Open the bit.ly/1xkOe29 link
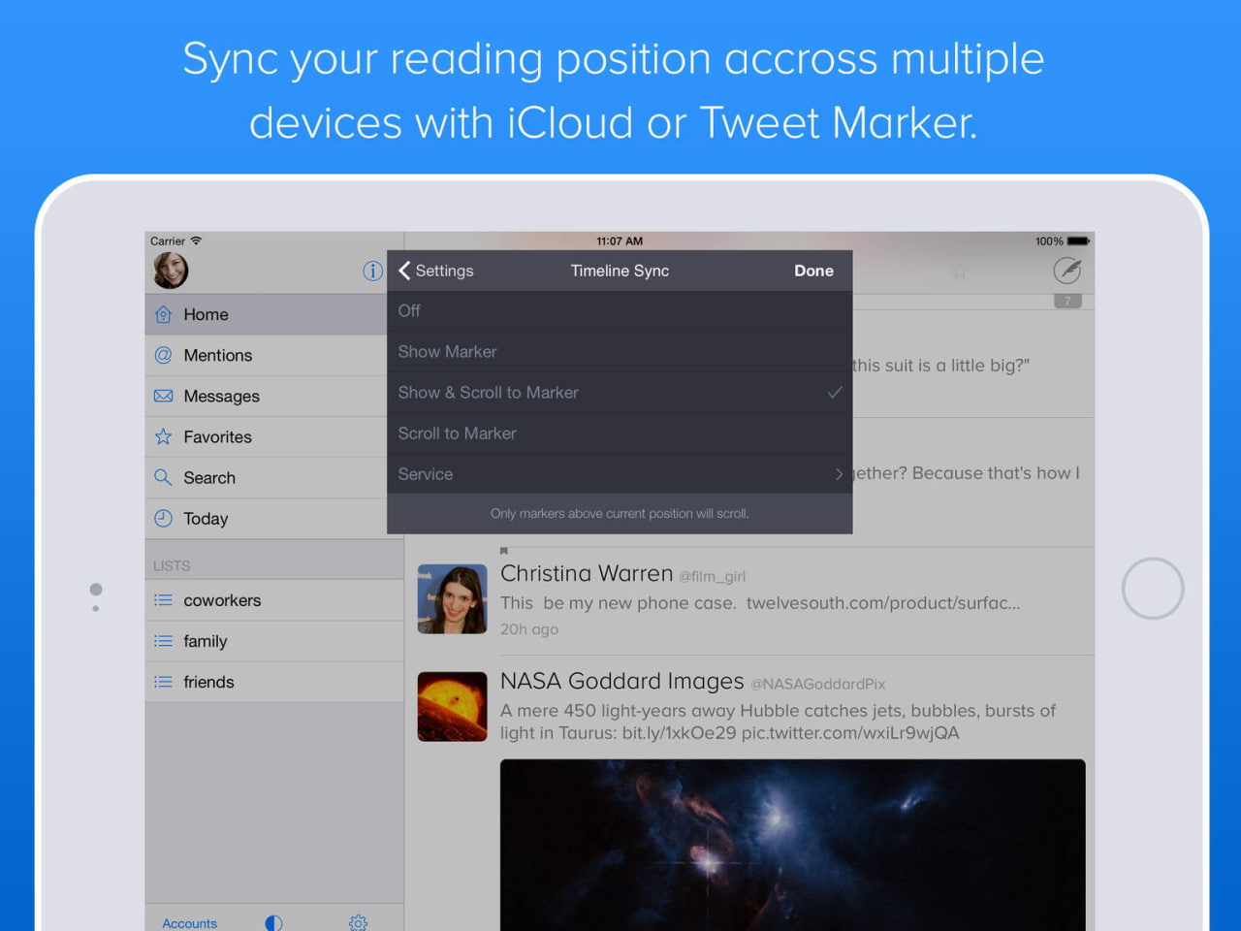Screen dimensions: 1241x931 [x=679, y=733]
